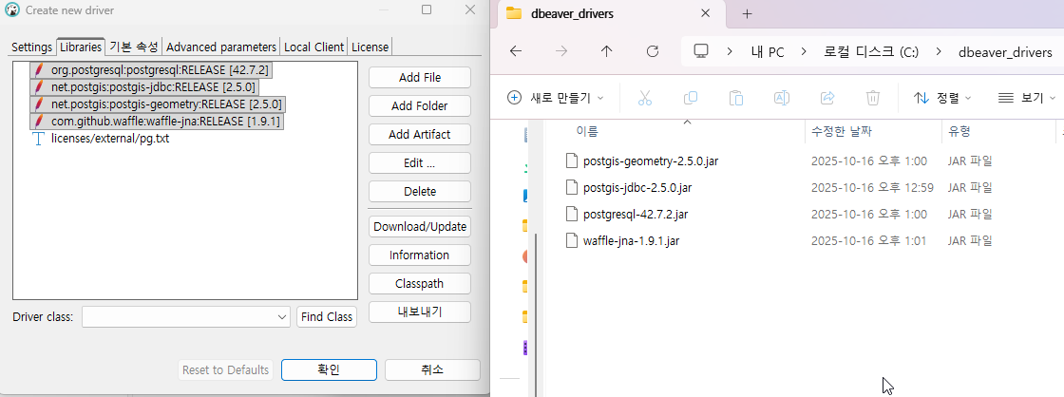Image resolution: width=1064 pixels, height=397 pixels.
Task: Click the date 2025-10-16 오후 12:59
Action: [x=872, y=188]
